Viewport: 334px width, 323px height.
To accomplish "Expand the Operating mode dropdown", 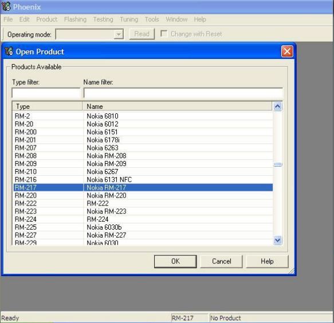I will 119,34.
